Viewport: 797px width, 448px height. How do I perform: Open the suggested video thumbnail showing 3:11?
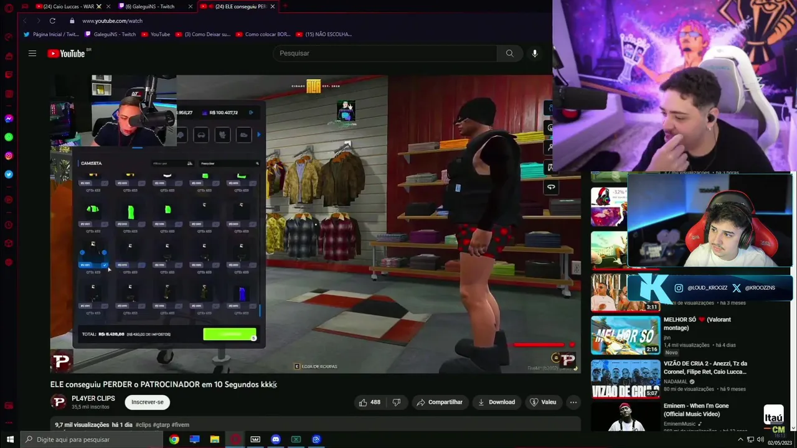pyautogui.click(x=625, y=292)
